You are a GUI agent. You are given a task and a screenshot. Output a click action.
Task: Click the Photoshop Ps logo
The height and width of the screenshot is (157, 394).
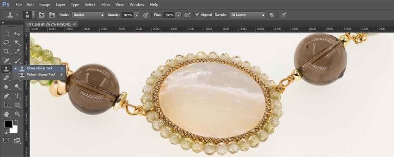click(6, 4)
